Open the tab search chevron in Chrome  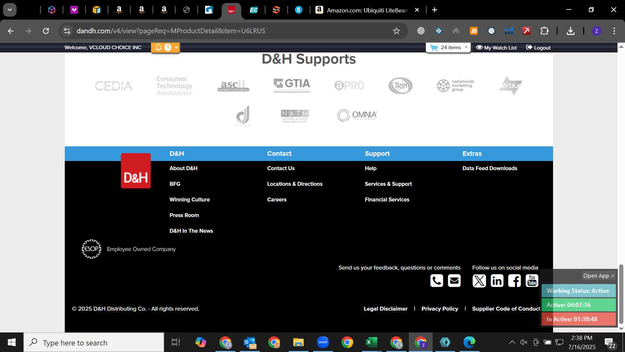(10, 10)
